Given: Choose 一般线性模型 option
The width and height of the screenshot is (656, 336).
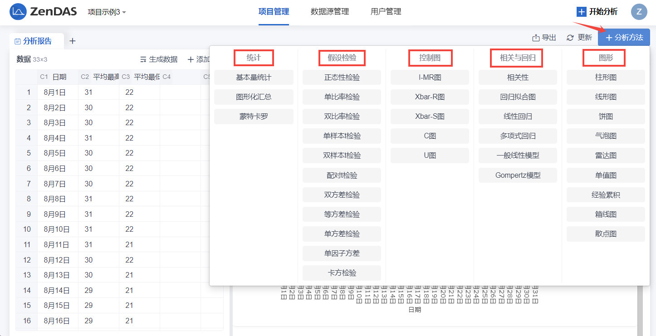Looking at the screenshot, I should pyautogui.click(x=518, y=156).
